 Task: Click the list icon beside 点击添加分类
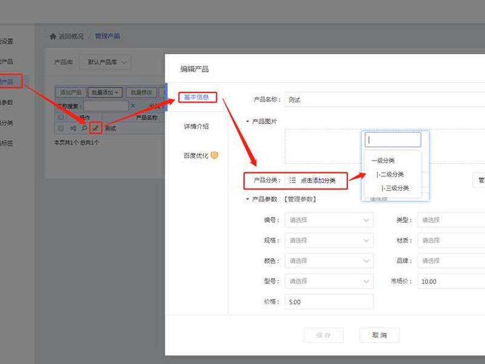coord(292,180)
